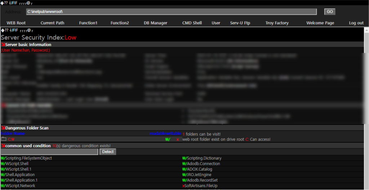The height and width of the screenshot is (190, 369).
Task: Open the Serv-U Ftp page
Action: (240, 23)
